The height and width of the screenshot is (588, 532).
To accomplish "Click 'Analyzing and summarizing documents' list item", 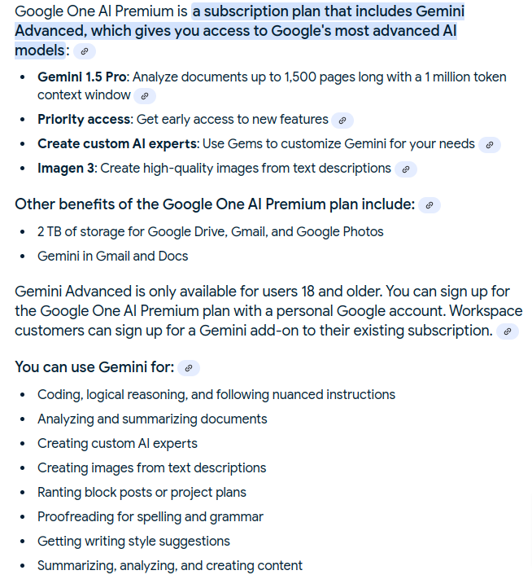I will tap(152, 419).
